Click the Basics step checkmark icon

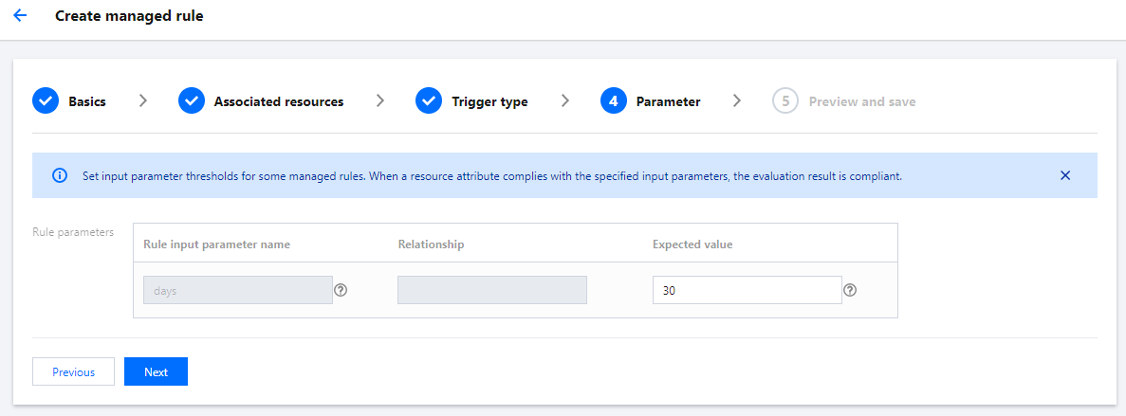click(x=46, y=100)
